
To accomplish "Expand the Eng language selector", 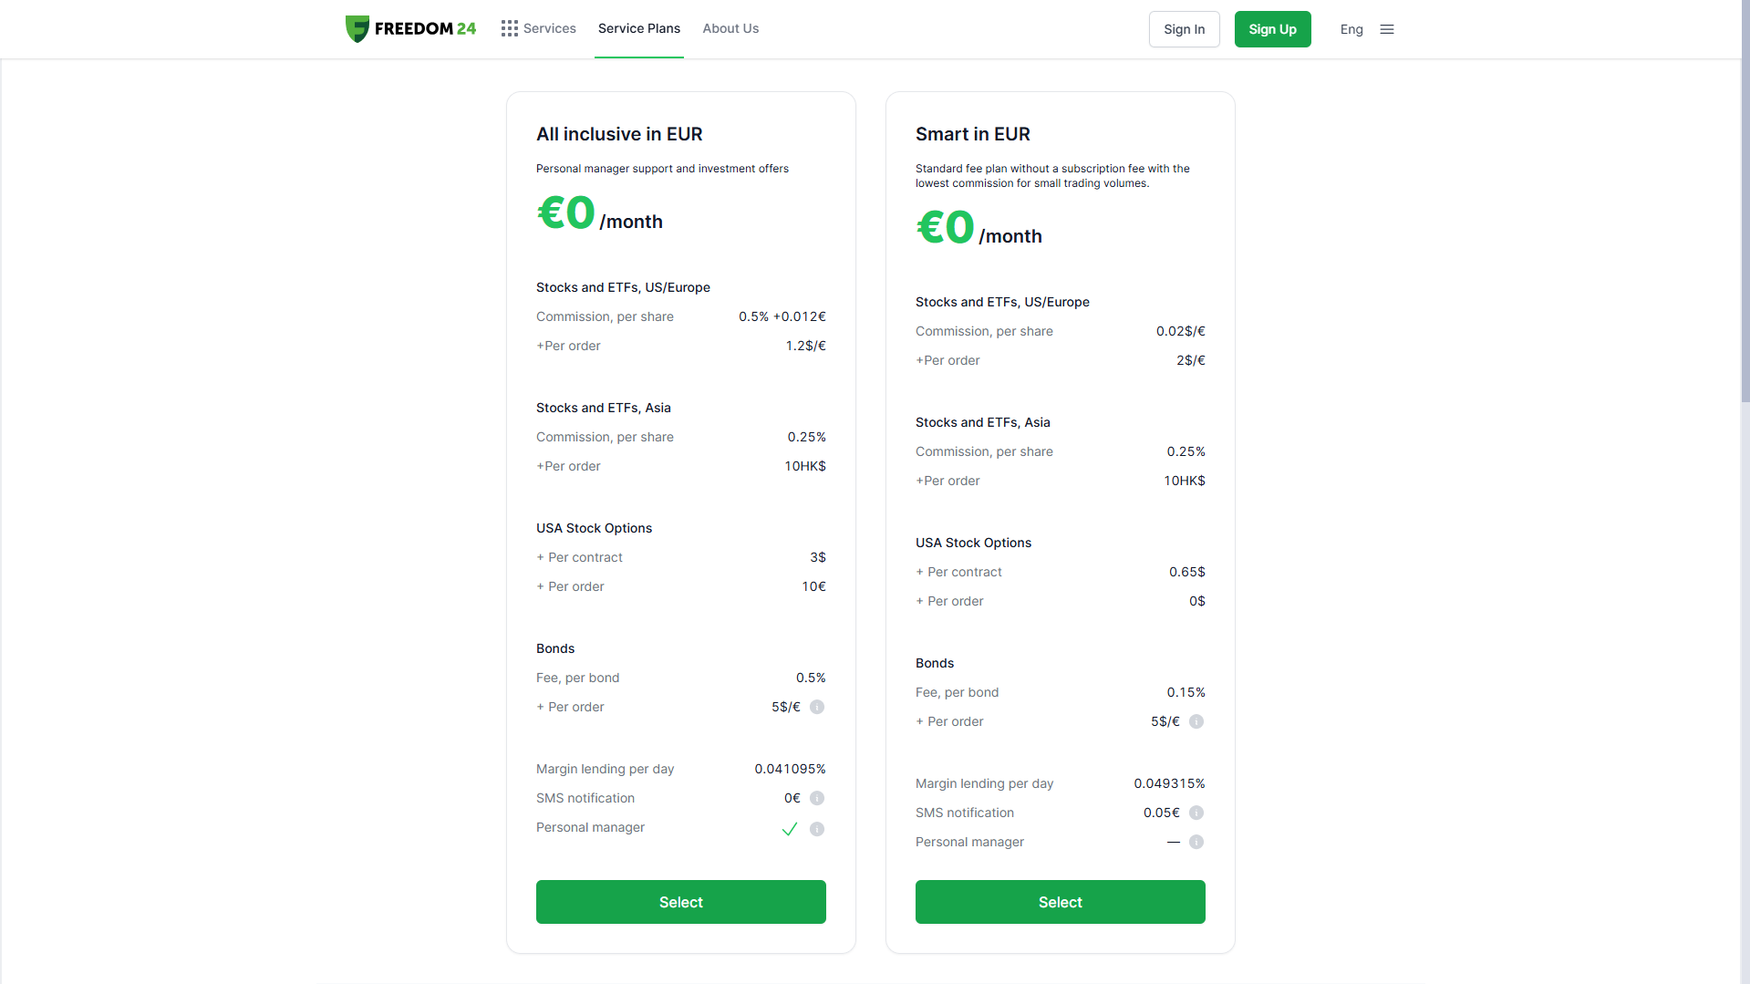I will pyautogui.click(x=1351, y=29).
